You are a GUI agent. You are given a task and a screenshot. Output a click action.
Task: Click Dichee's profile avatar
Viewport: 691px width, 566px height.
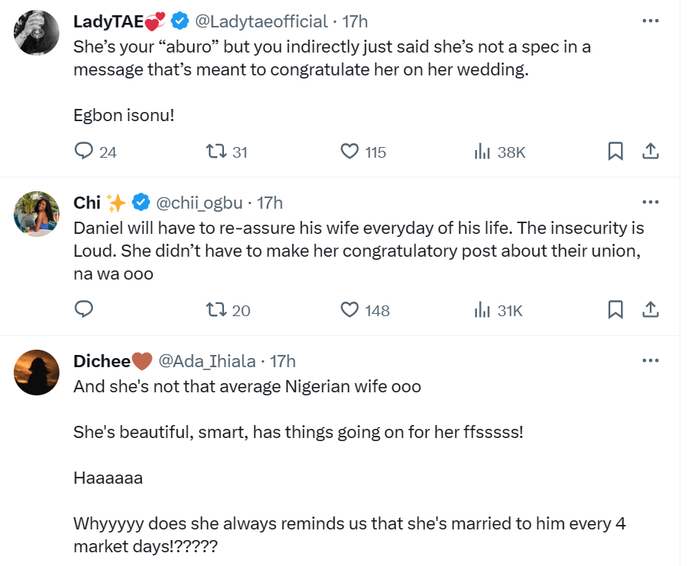[37, 373]
